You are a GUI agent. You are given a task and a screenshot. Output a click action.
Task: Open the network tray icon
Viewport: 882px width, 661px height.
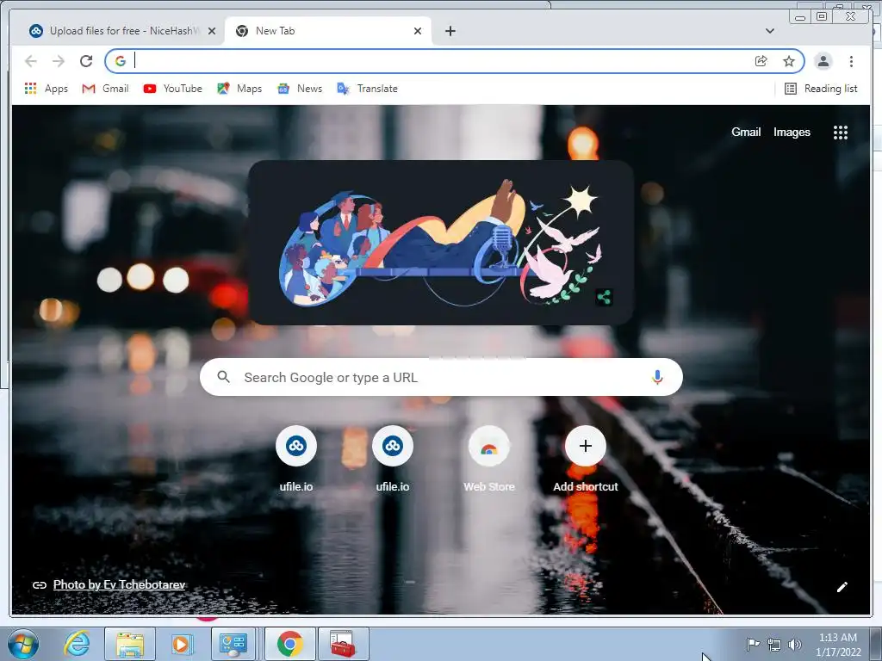pyautogui.click(x=774, y=645)
